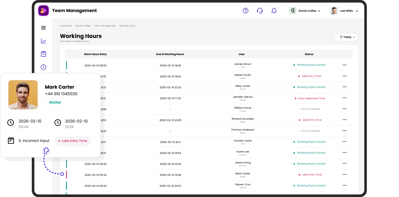Click the Late Entry Time badge on card
399x197 pixels.
tap(73, 141)
